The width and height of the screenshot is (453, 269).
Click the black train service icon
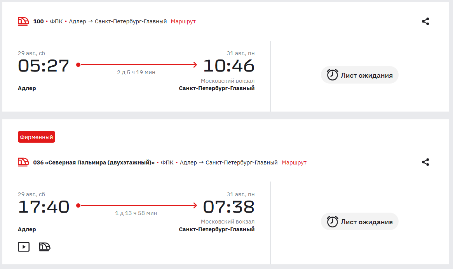(x=45, y=247)
